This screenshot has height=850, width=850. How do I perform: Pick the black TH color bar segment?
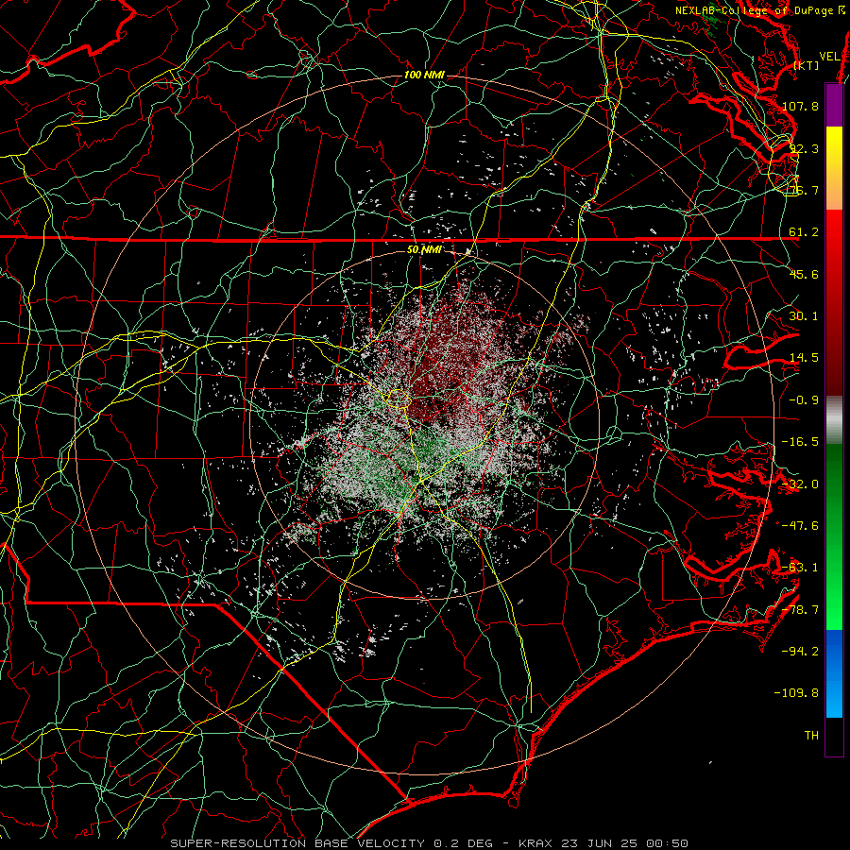(834, 737)
